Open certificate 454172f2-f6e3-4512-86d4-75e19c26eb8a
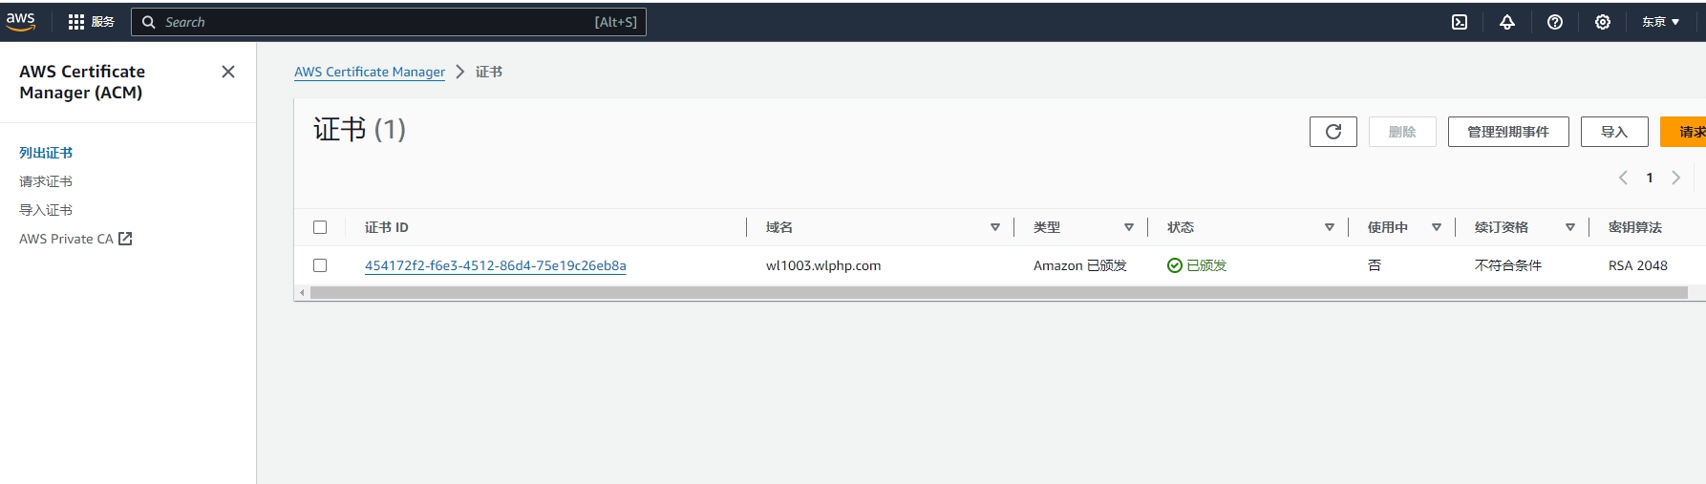Image resolution: width=1706 pixels, height=484 pixels. (496, 265)
